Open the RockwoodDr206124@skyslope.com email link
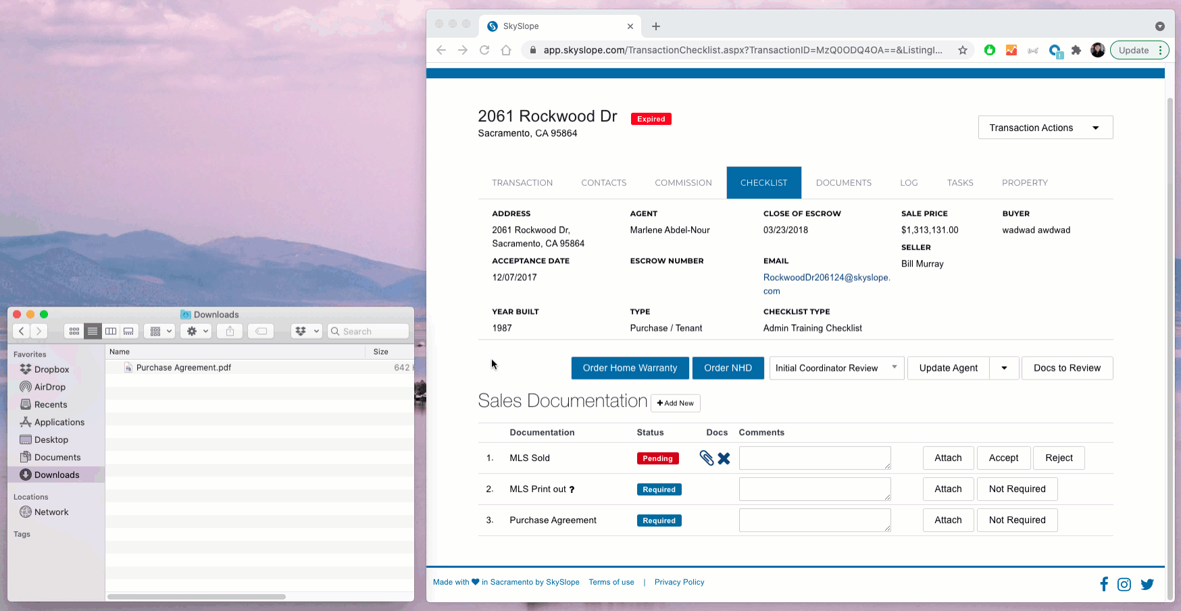Image resolution: width=1181 pixels, height=611 pixels. pos(826,284)
